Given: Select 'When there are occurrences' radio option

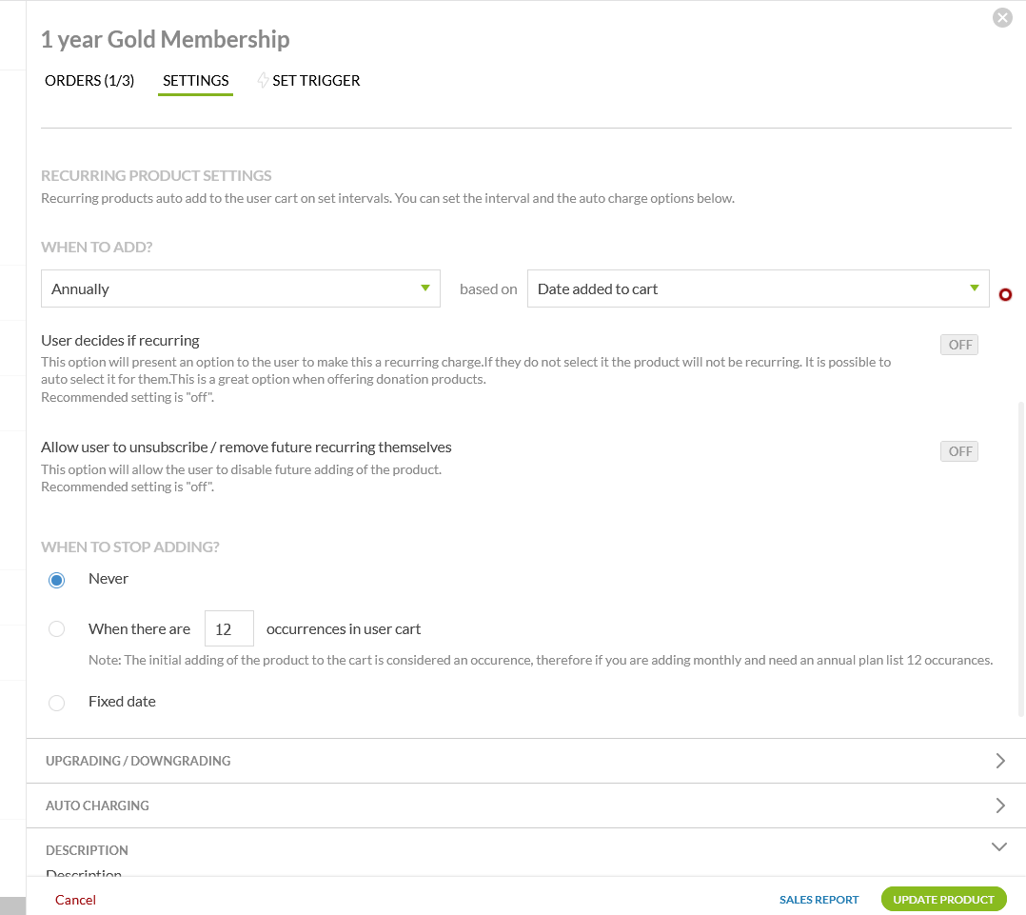Looking at the screenshot, I should (57, 629).
